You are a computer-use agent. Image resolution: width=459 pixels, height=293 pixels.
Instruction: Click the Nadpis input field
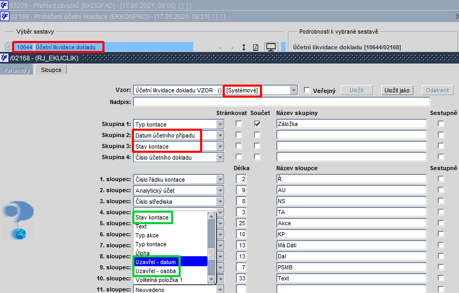(x=281, y=102)
